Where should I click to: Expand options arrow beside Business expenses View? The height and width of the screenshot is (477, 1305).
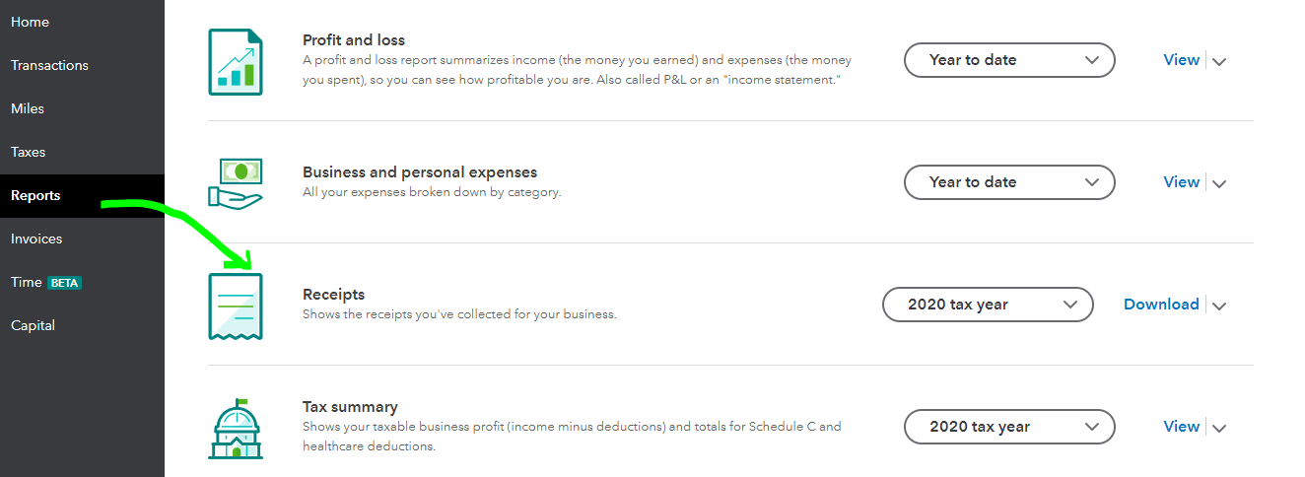pyautogui.click(x=1219, y=183)
